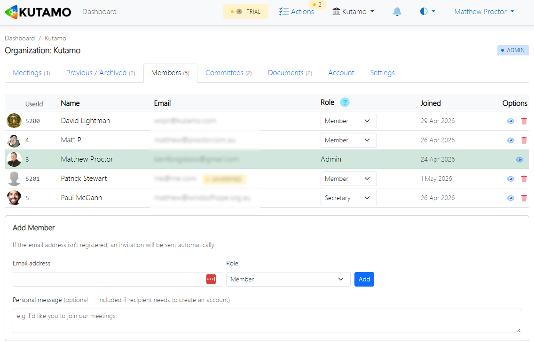Delete David Lightman with trash icon
Image resolution: width=534 pixels, height=342 pixels.
click(524, 121)
